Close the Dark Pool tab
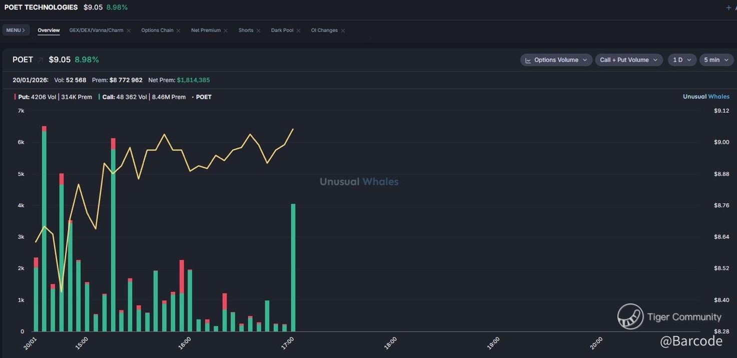Image resolution: width=737 pixels, height=358 pixels. point(298,31)
